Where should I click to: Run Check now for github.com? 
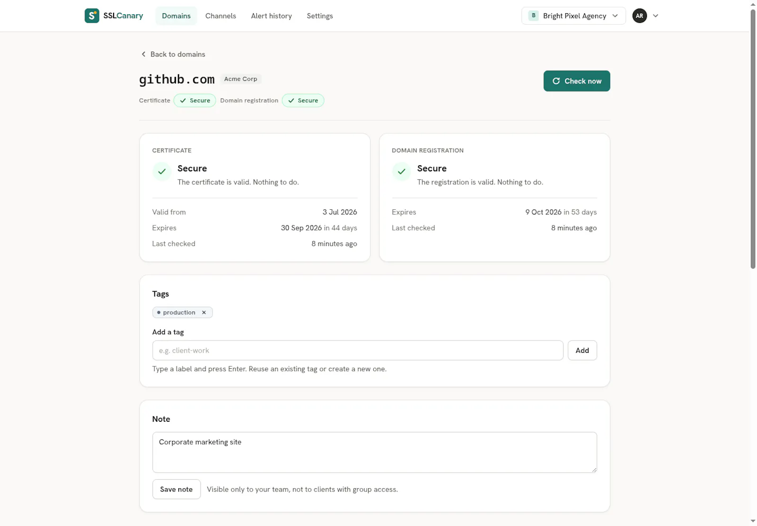click(x=577, y=81)
